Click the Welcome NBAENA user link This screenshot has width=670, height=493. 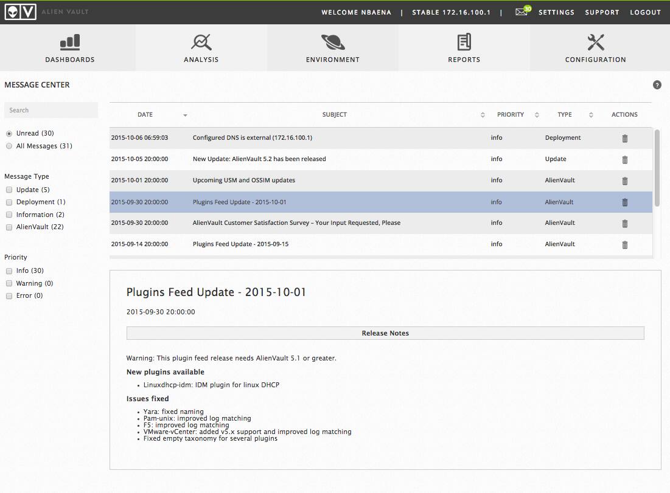tap(357, 12)
